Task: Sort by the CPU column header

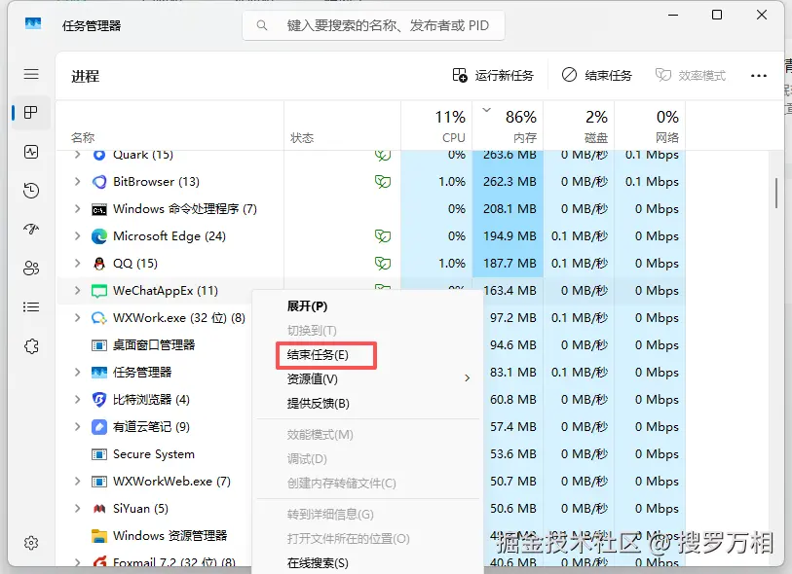Action: click(x=436, y=126)
